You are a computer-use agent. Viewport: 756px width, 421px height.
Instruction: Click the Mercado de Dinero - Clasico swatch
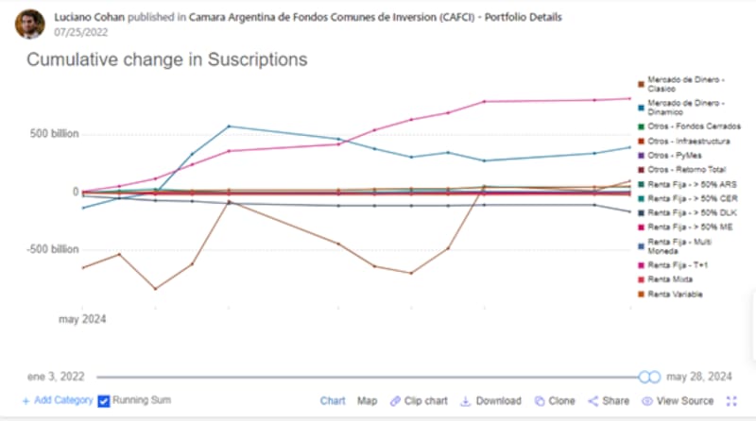tap(641, 81)
